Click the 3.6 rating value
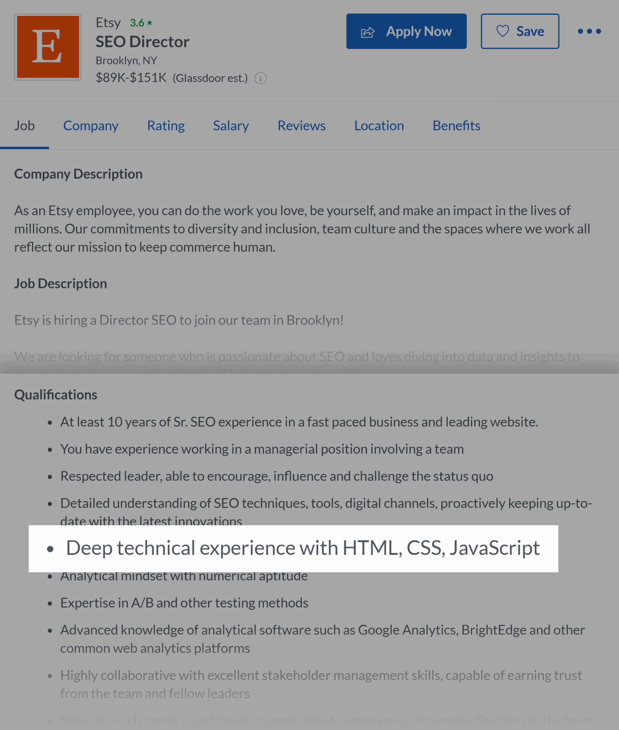This screenshot has width=619, height=730. pos(138,22)
